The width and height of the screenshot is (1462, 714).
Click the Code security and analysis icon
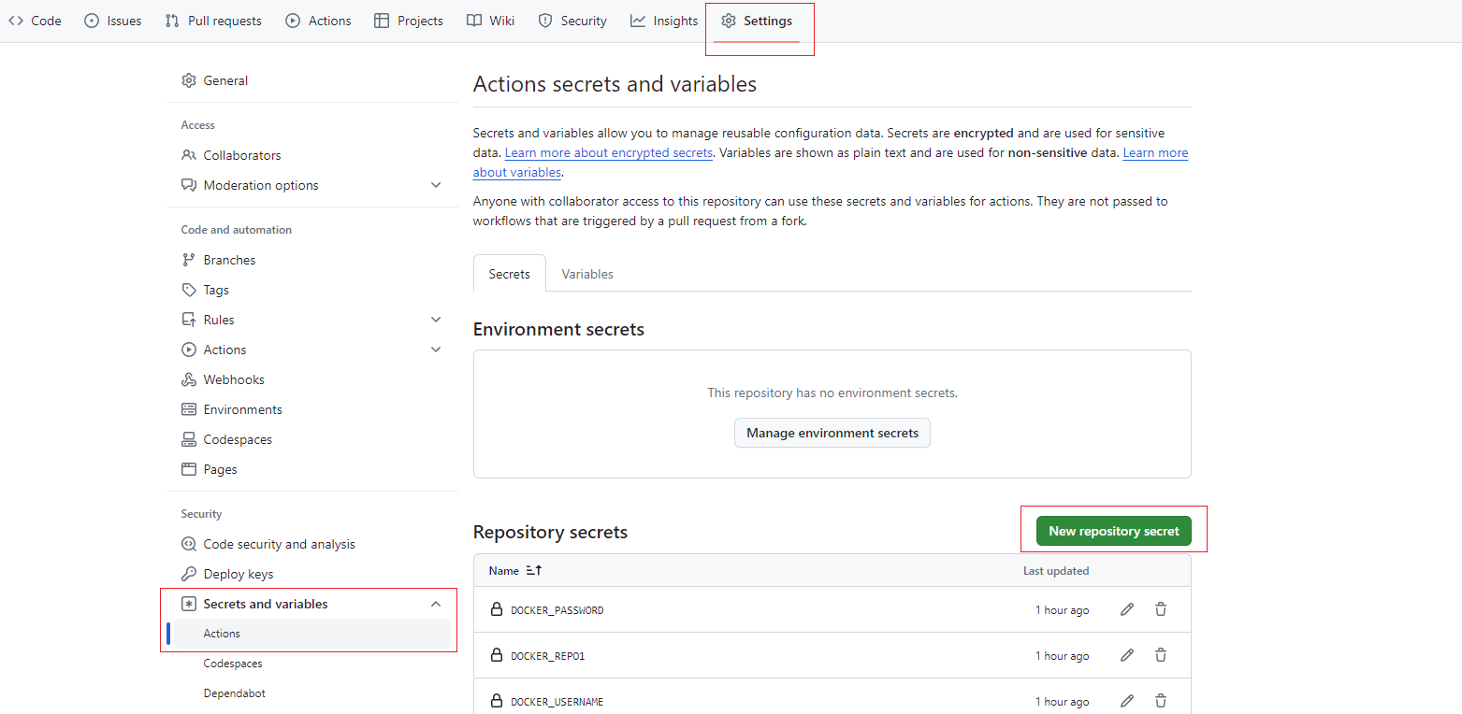pyautogui.click(x=189, y=544)
